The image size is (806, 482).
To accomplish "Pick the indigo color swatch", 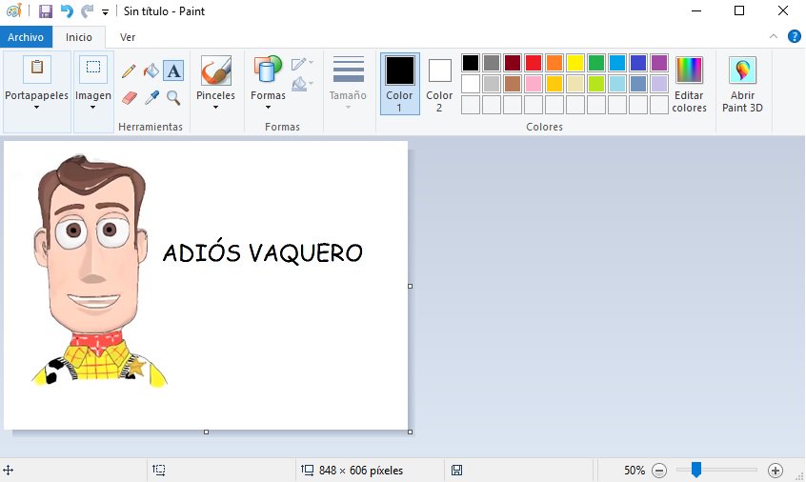I will pyautogui.click(x=638, y=63).
